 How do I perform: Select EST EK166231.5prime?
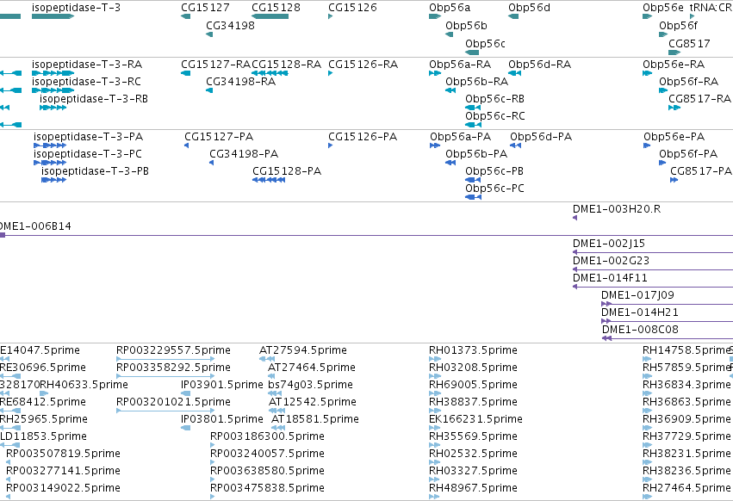tap(475, 418)
